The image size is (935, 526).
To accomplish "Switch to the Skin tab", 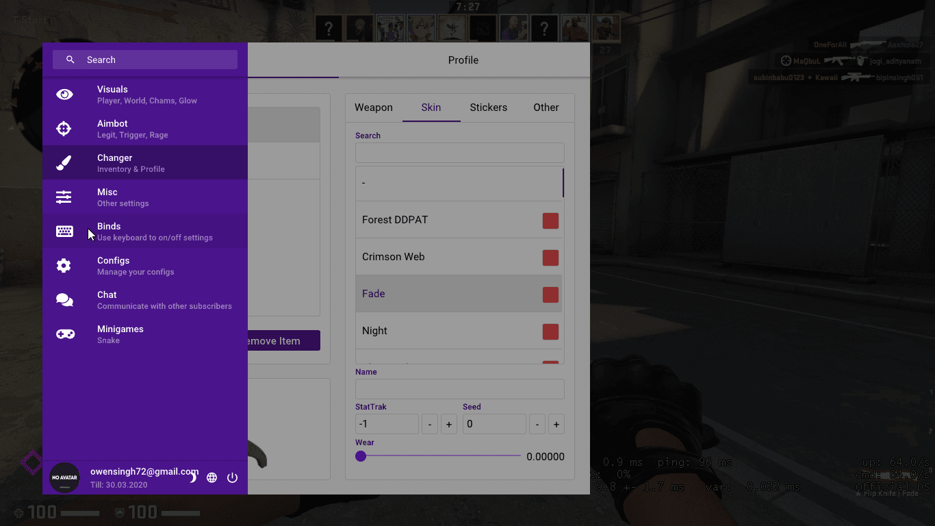I will [431, 108].
